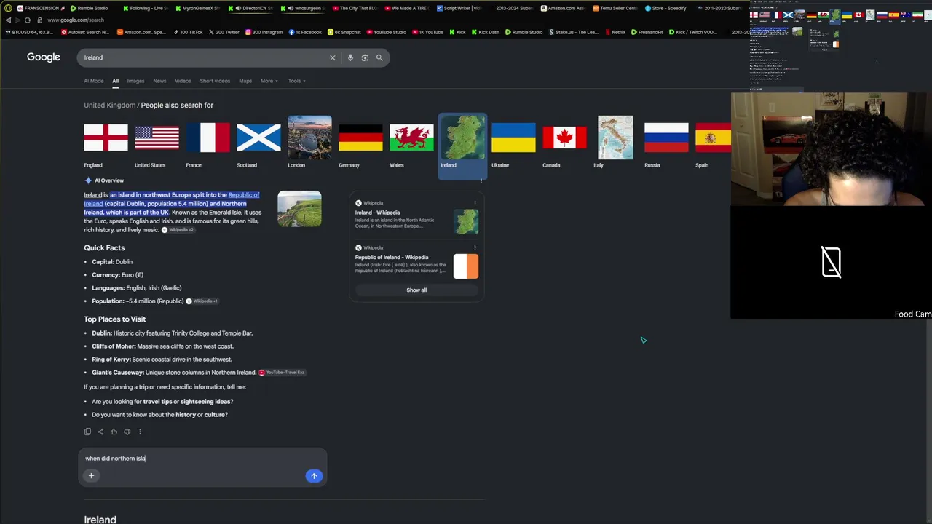Select the Scotland flag card

click(x=258, y=143)
